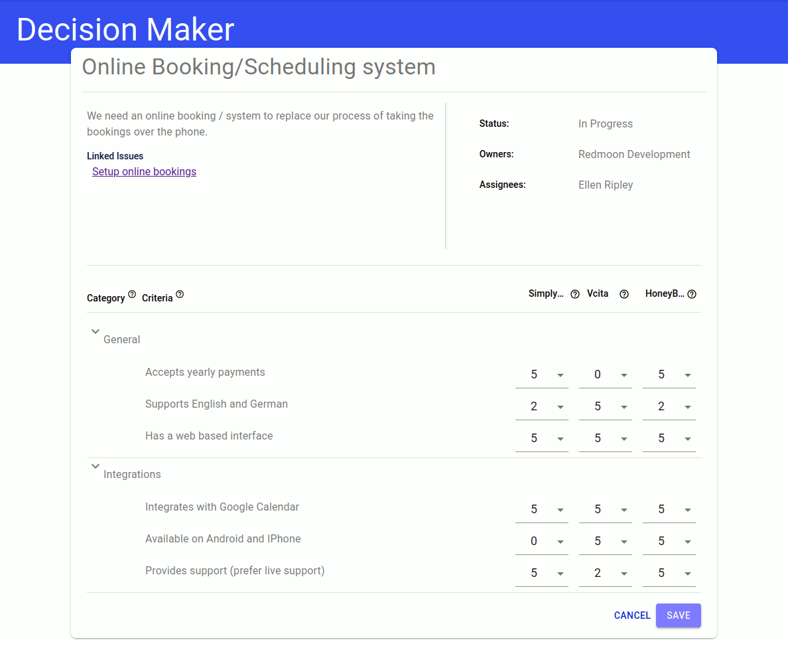Open Vcita score dropdown for Supports English and German

point(605,406)
